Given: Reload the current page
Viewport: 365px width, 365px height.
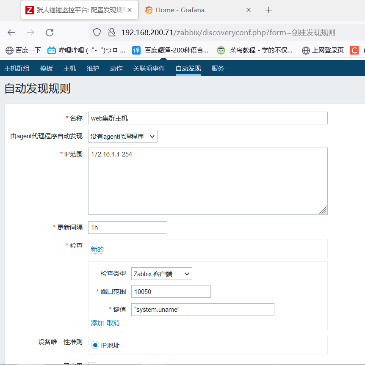Looking at the screenshot, I should pos(50,33).
